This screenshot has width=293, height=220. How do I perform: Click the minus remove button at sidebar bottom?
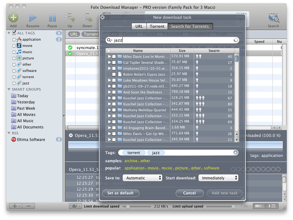pos(29,206)
